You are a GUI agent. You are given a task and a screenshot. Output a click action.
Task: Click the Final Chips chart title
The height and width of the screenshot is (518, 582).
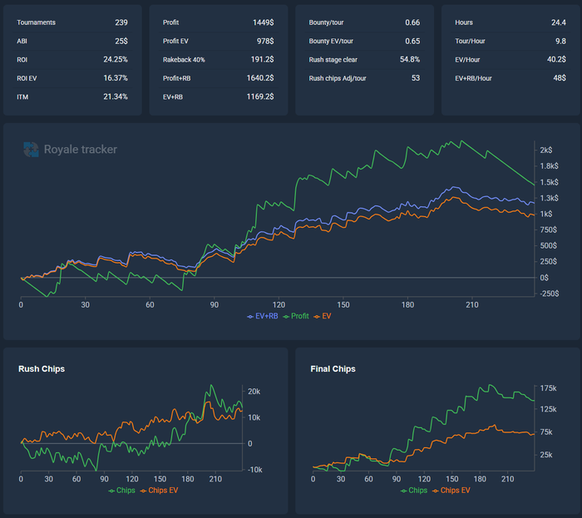[333, 369]
